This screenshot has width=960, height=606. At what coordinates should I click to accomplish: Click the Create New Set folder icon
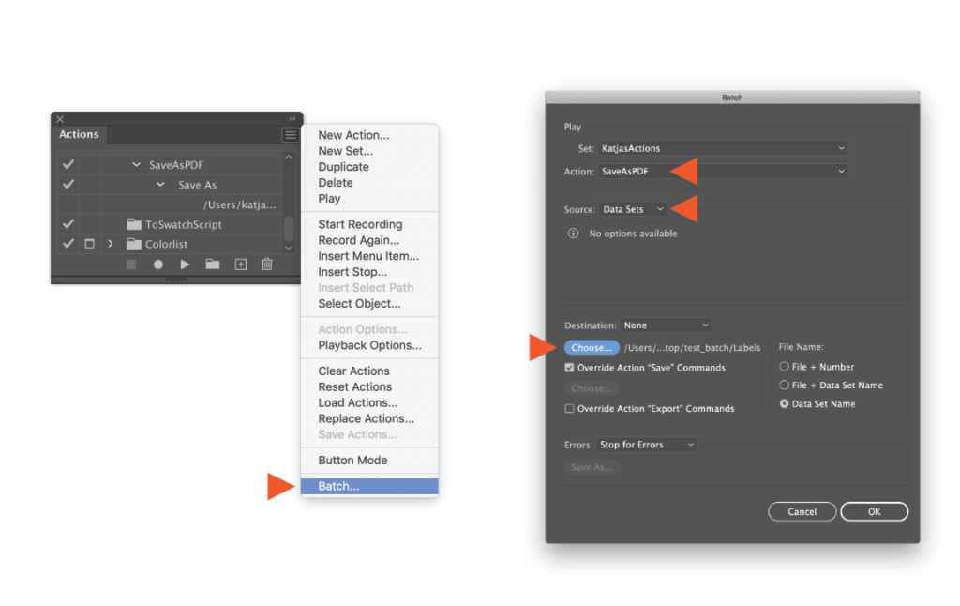click(213, 265)
